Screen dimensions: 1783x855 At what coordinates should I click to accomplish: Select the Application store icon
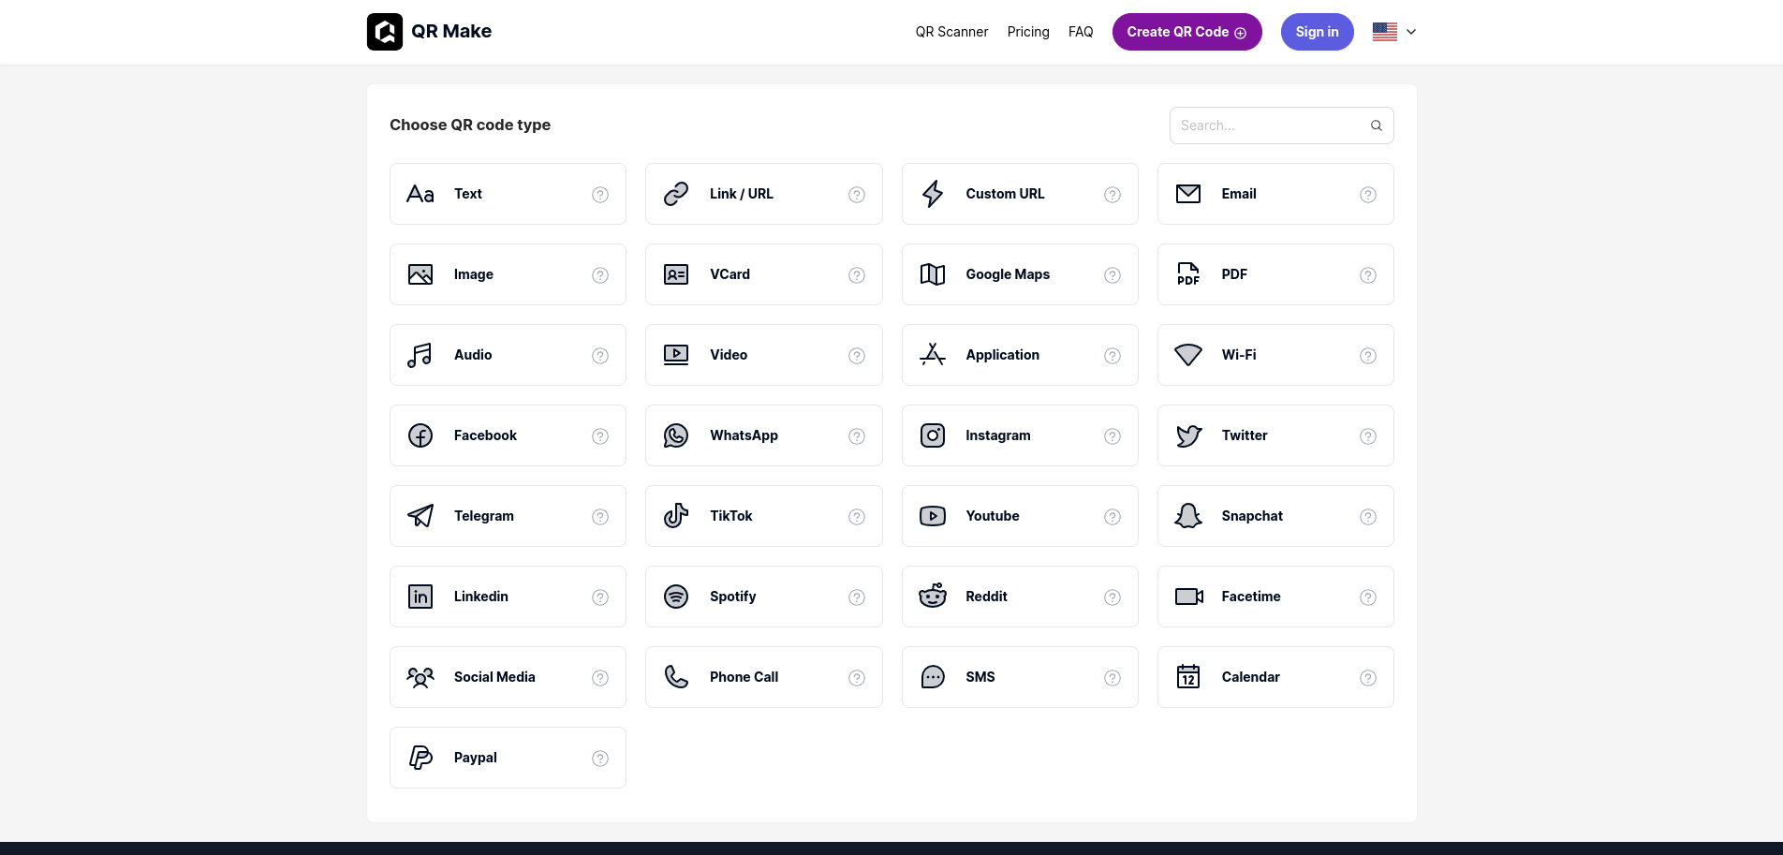coord(933,355)
